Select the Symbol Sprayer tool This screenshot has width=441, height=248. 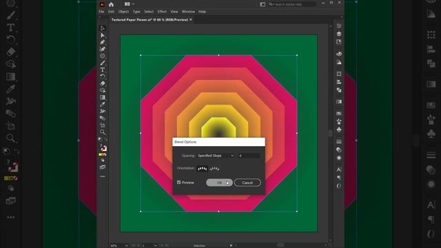103,111
